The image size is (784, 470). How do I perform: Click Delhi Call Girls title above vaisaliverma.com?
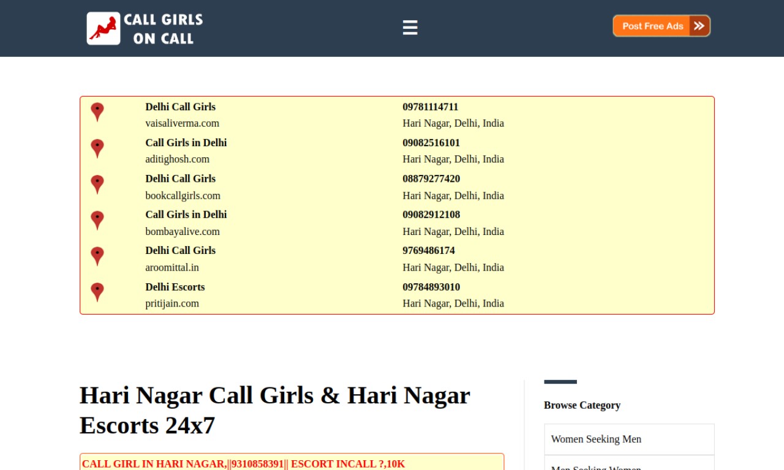point(180,106)
